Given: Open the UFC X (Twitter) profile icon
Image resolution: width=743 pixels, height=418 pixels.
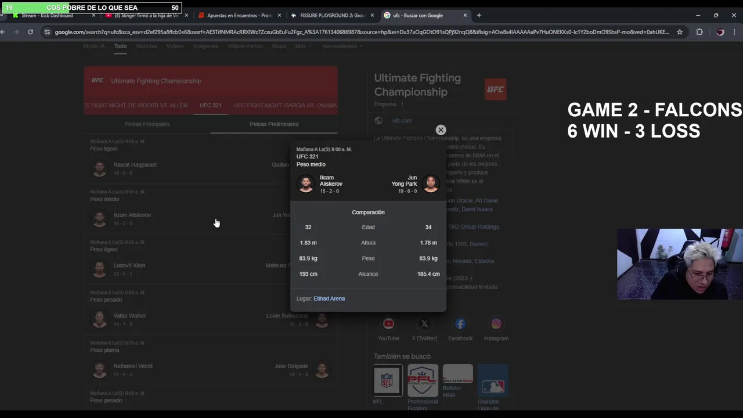Looking at the screenshot, I should click(x=424, y=324).
